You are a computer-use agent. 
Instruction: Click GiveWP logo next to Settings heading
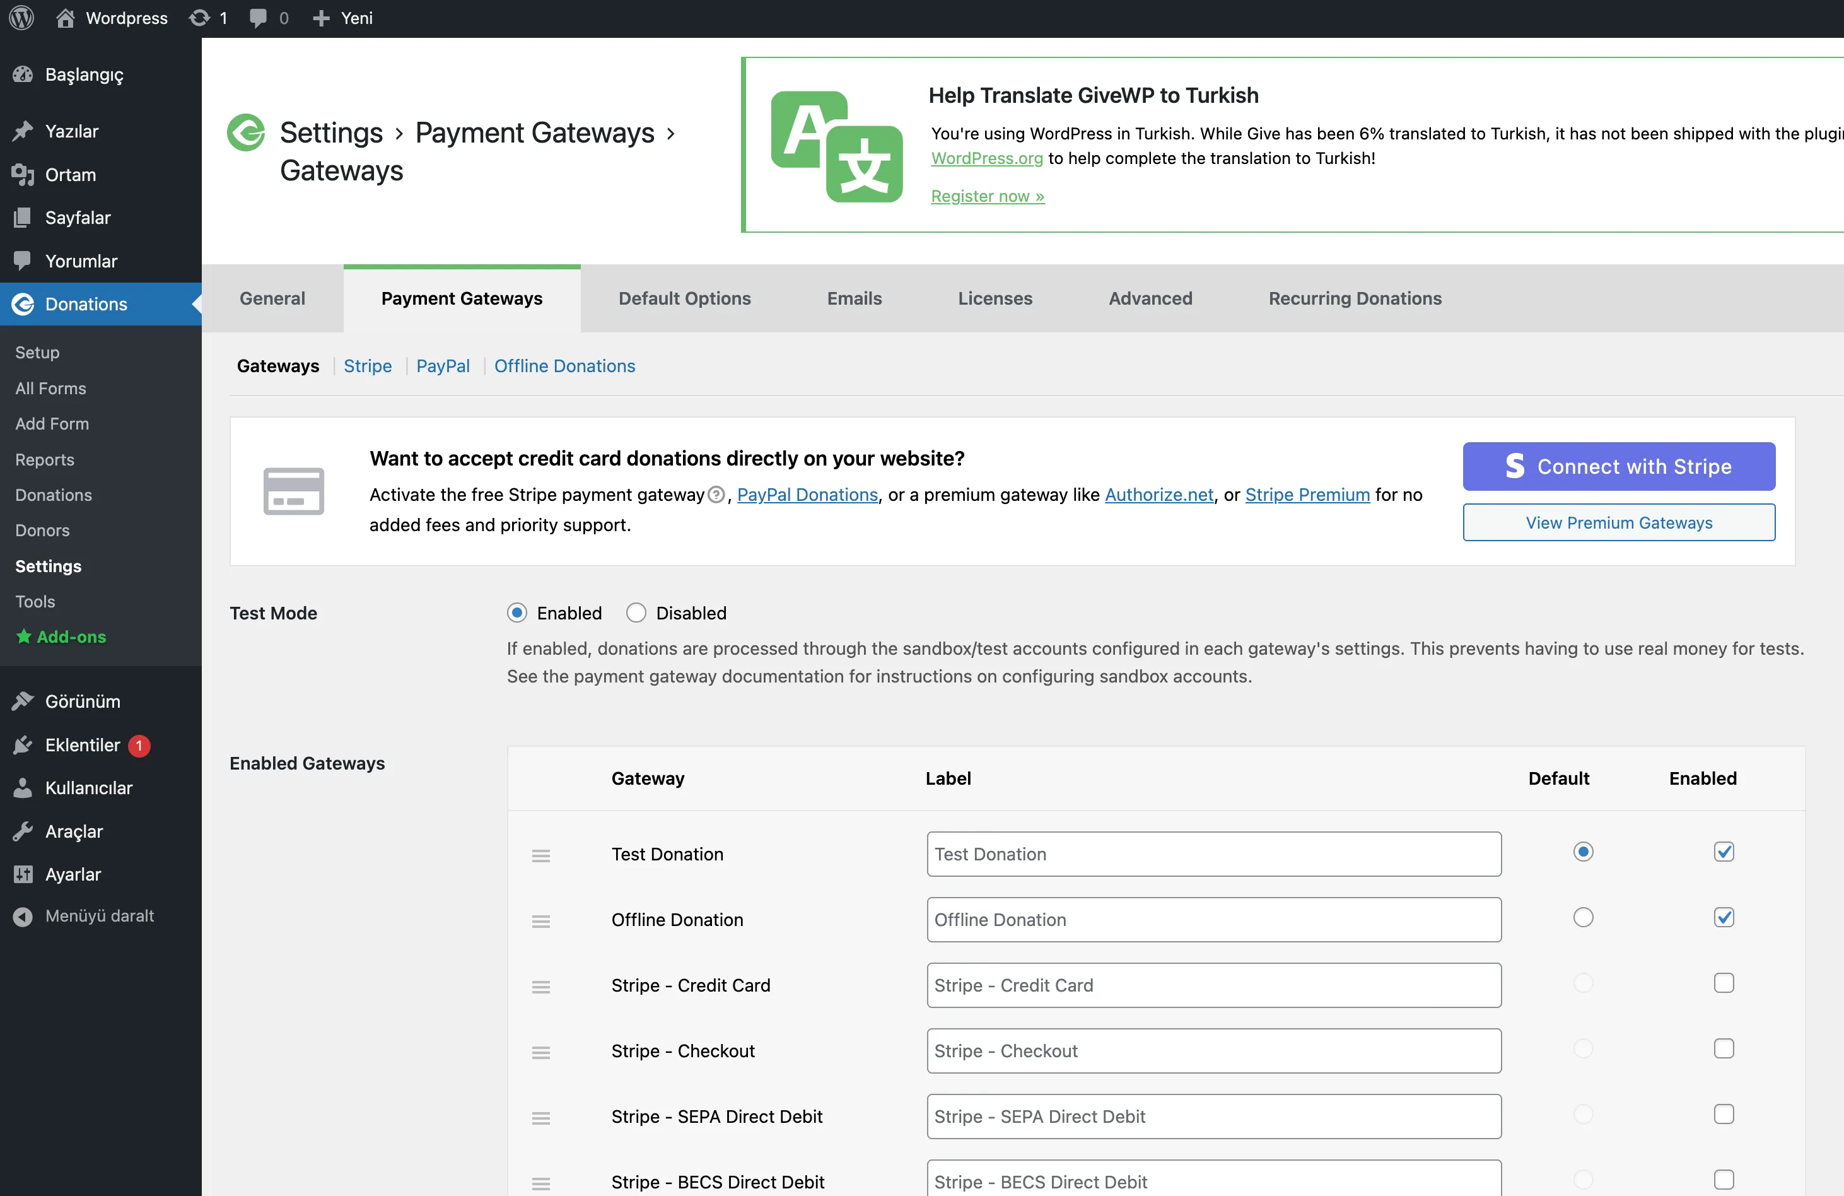247,132
